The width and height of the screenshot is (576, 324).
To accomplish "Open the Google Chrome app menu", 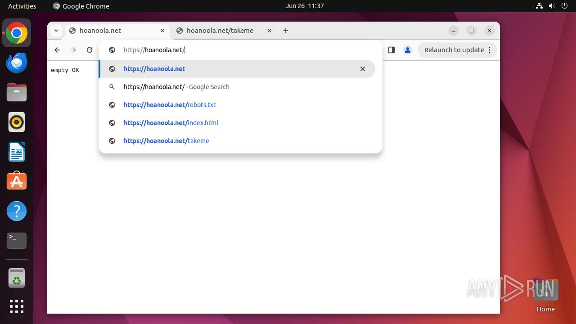I will coord(81,6).
